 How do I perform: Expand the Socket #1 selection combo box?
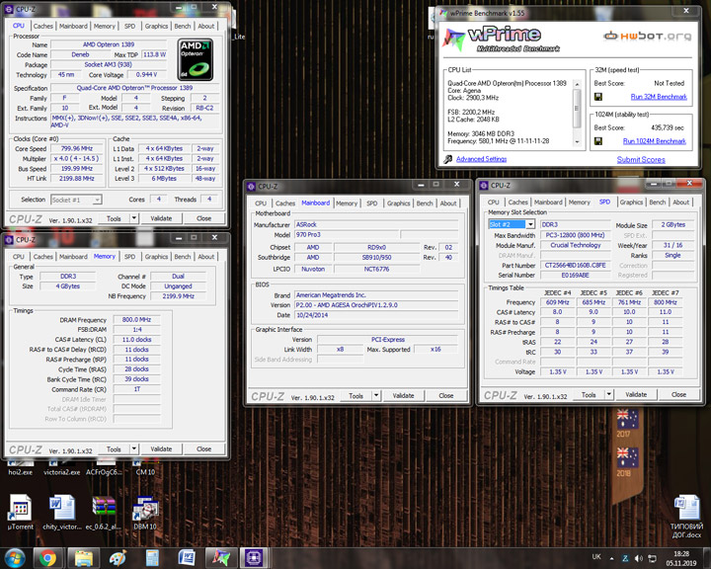[98, 200]
